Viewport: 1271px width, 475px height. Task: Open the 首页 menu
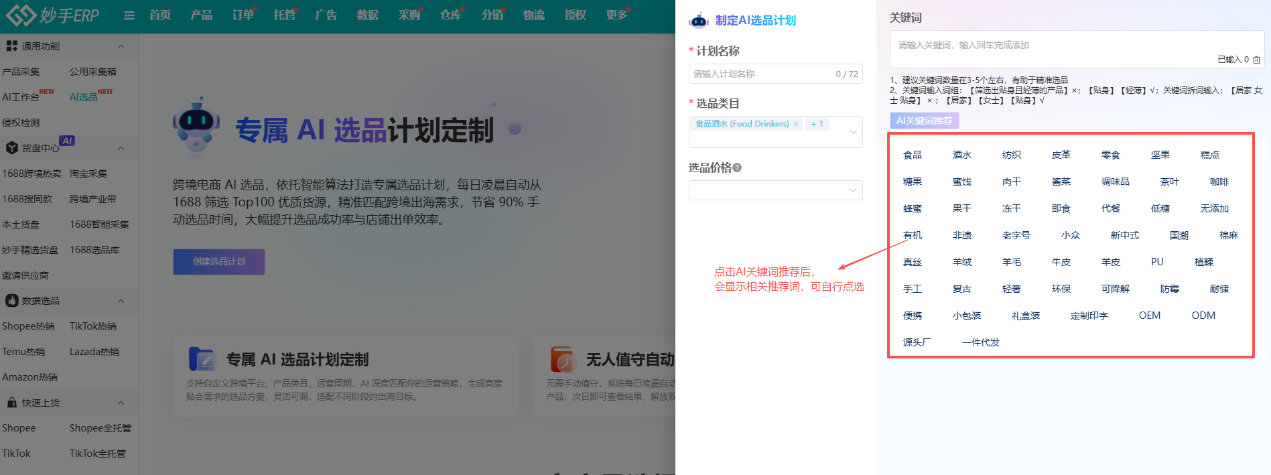coord(160,15)
